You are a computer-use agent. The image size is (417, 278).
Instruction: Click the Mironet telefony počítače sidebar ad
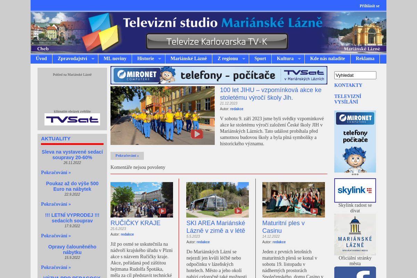click(x=355, y=141)
